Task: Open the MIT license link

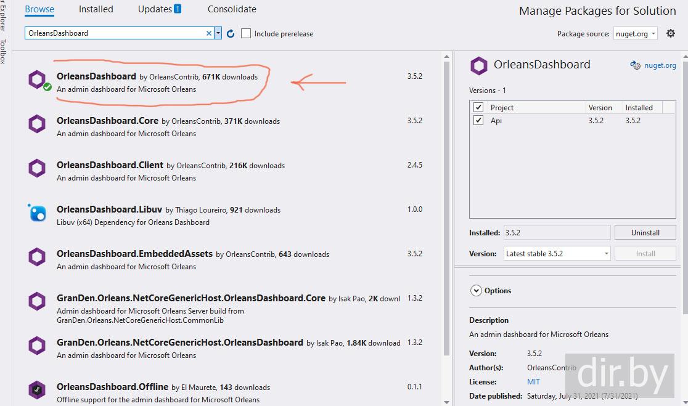Action: click(533, 382)
